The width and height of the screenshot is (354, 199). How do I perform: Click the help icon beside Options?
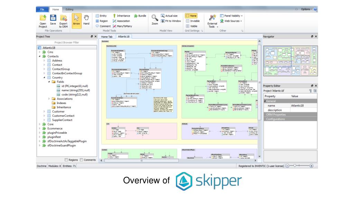point(315,9)
